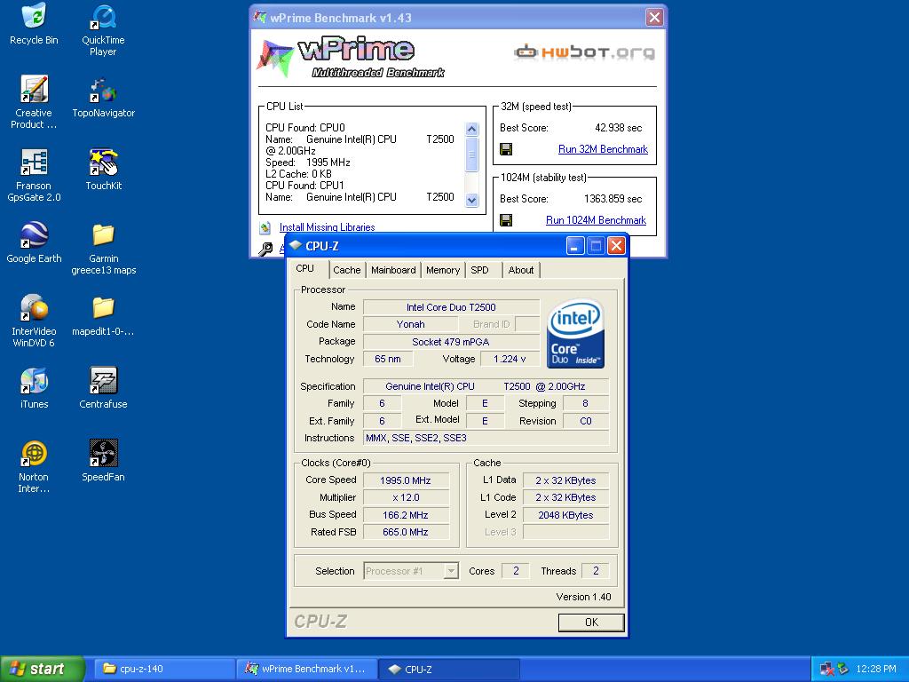This screenshot has width=909, height=682.
Task: Switch to the CPU tab in CPU-Z
Action: coord(305,268)
